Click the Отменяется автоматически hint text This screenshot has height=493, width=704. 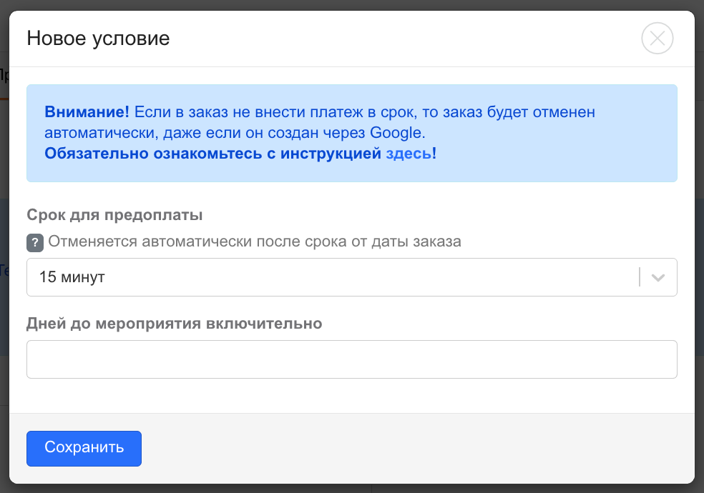[254, 241]
